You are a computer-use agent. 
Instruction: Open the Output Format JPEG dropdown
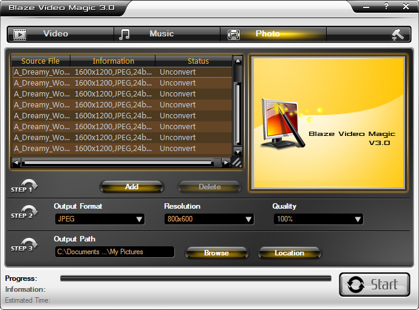[100, 219]
